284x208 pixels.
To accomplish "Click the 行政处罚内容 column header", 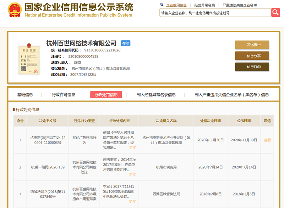I will pos(119,121).
